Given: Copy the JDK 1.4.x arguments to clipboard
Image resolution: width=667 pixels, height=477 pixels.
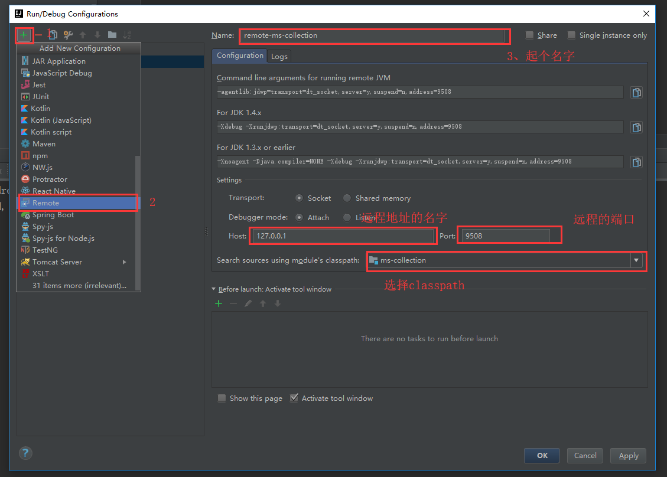Looking at the screenshot, I should click(x=636, y=126).
